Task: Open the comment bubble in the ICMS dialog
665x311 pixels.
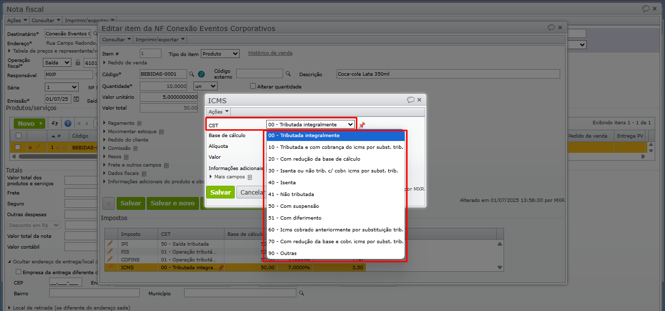Action: coord(411,100)
